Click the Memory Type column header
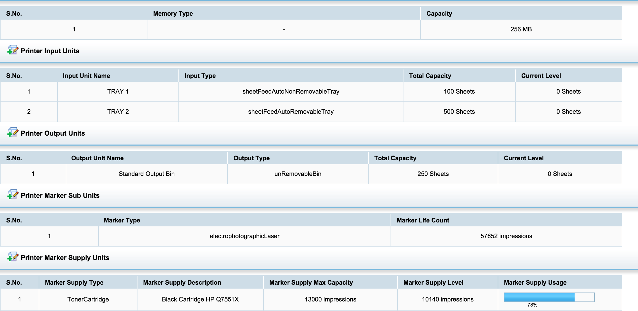638x311 pixels. pyautogui.click(x=173, y=13)
